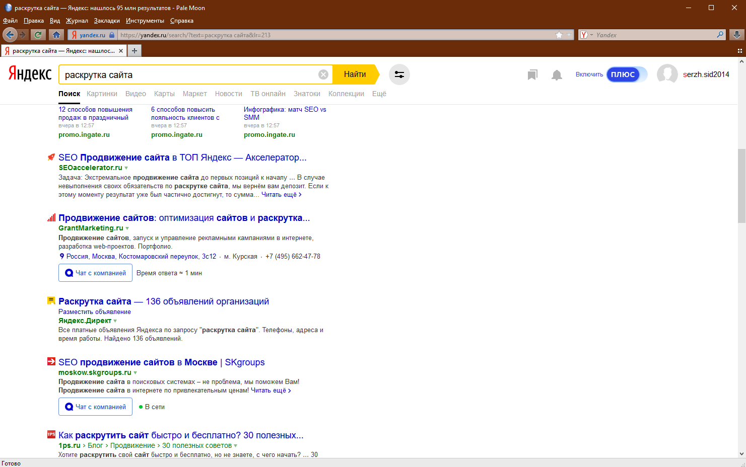Viewport: 746px width, 467px height.
Task: Open 'Раскрутка сайта — 136 объявлений организаций' result
Action: [x=164, y=301]
